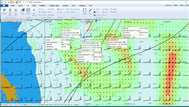Create a New race note
Viewport: 189px width, 107px height.
click(90, 11)
